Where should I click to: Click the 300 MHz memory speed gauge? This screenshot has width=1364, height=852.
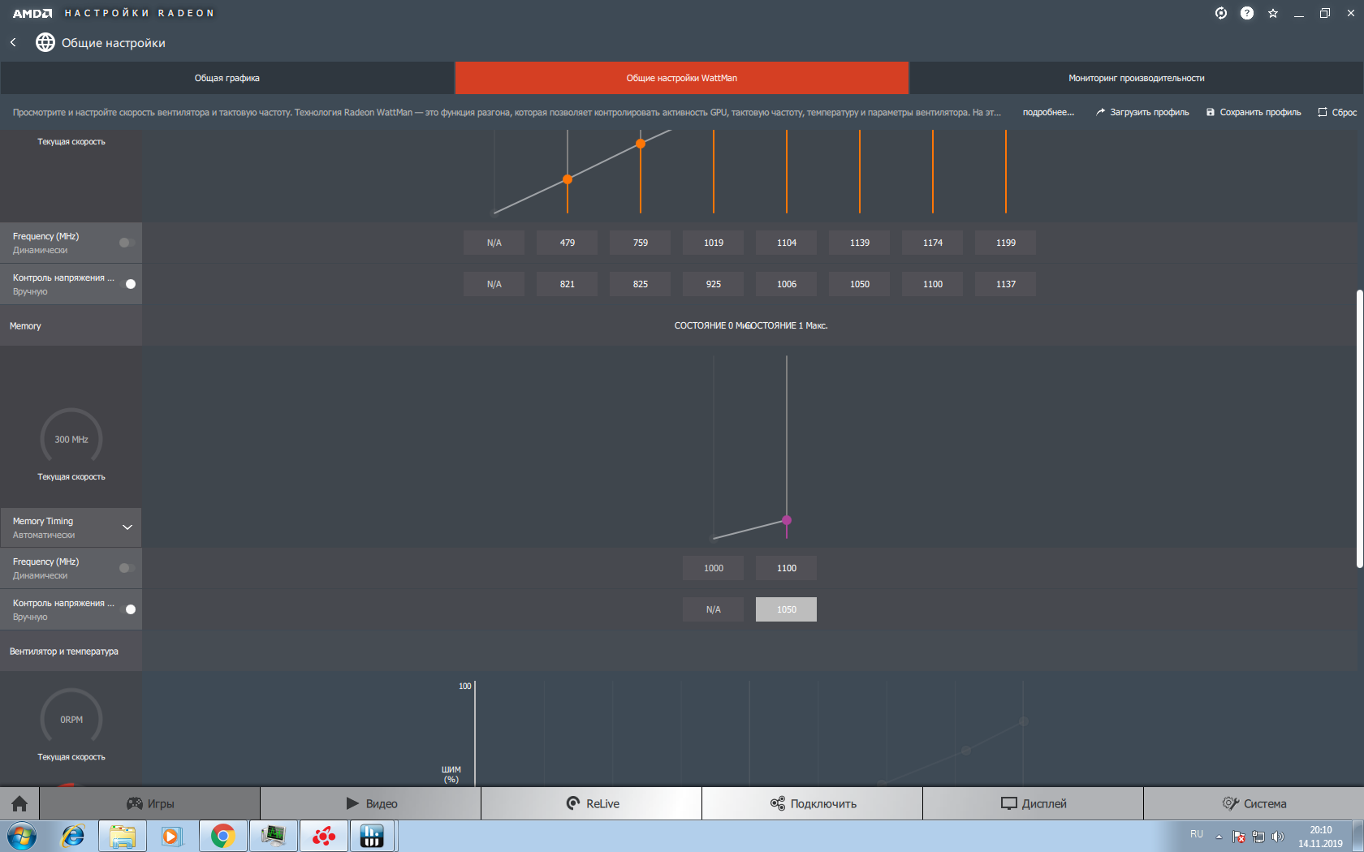coord(71,439)
